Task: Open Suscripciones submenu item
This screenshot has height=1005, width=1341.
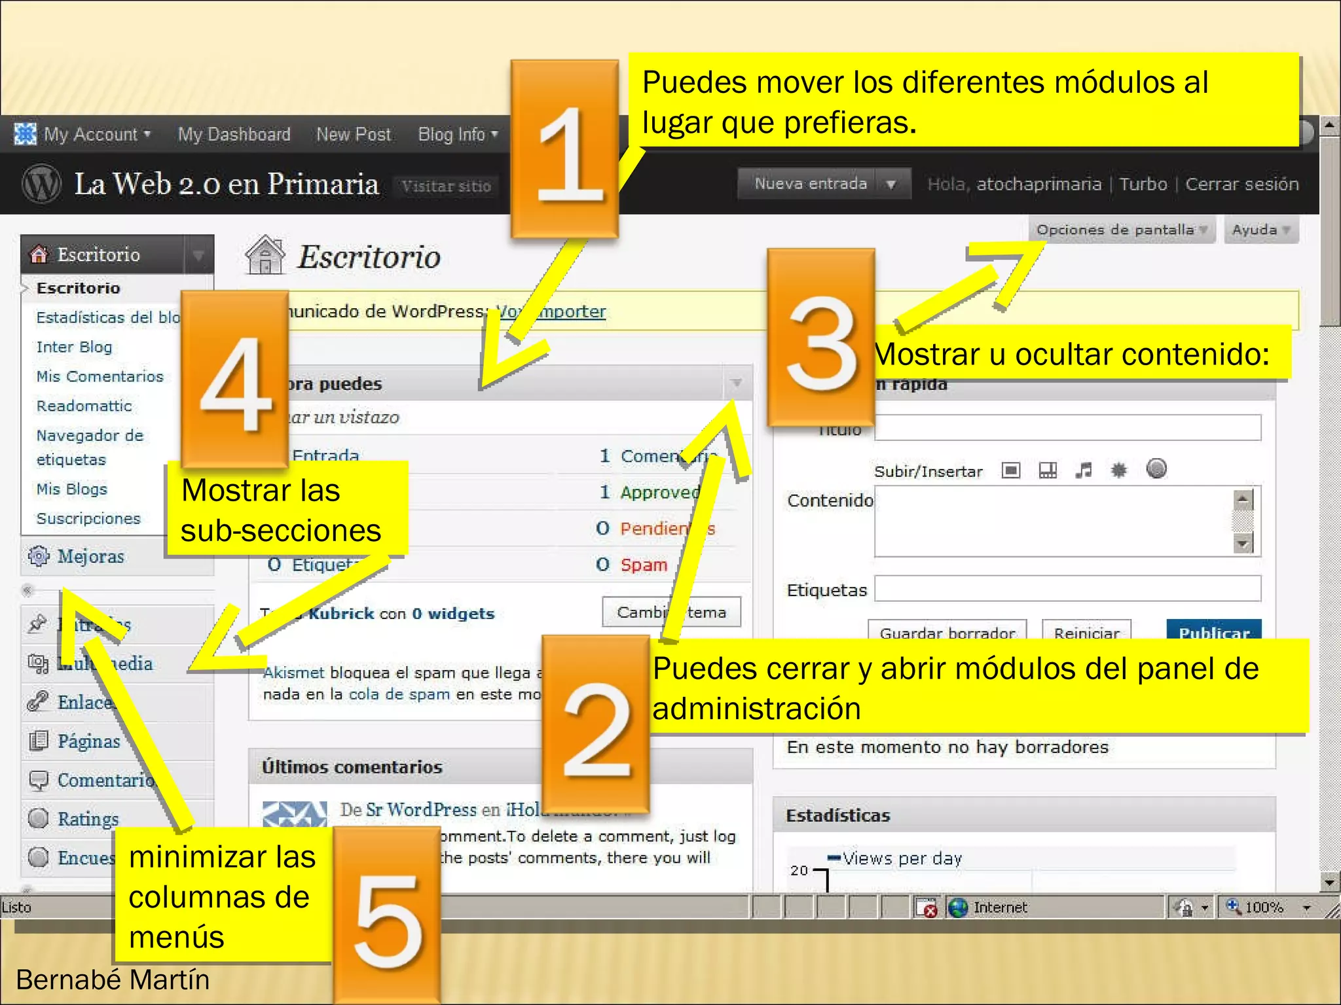Action: coord(88,518)
